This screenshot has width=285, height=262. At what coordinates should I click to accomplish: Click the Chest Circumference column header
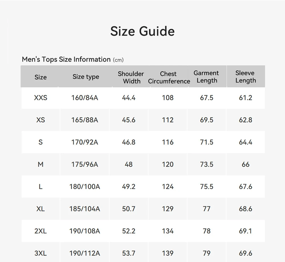(169, 77)
